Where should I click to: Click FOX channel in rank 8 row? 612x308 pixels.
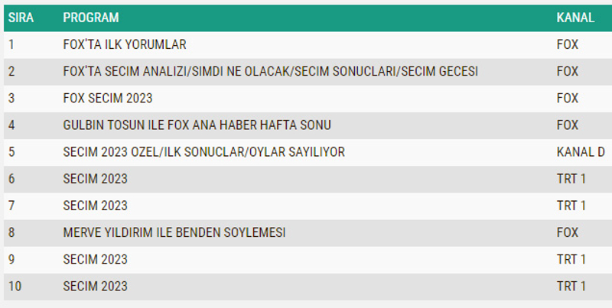tap(568, 233)
